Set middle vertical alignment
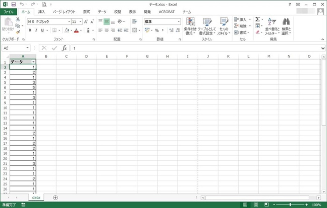This screenshot has width=327, height=208. pyautogui.click(x=107, y=22)
